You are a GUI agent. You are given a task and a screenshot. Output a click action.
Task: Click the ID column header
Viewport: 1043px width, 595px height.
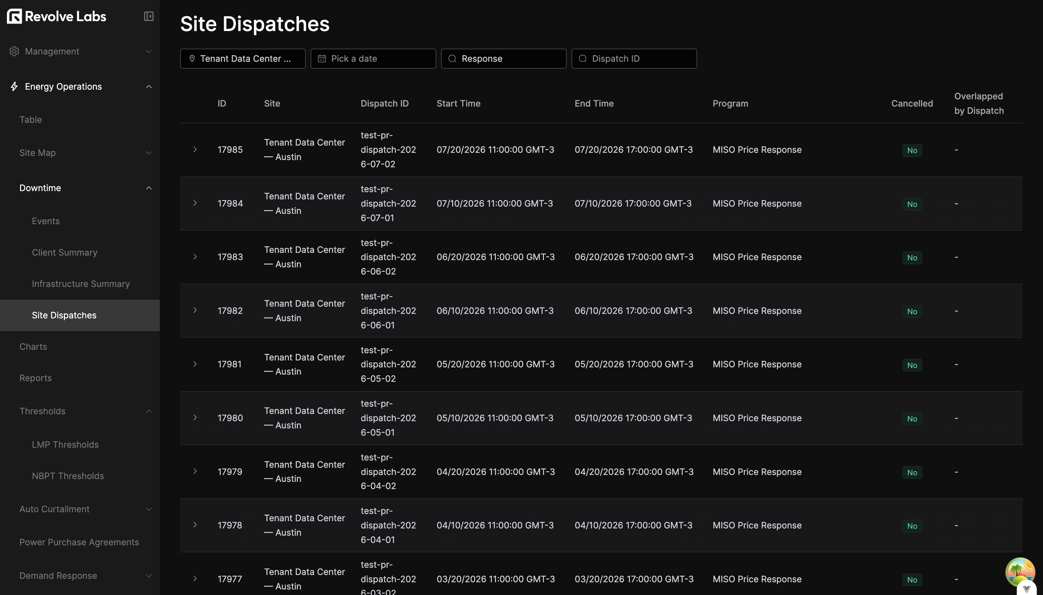coord(222,103)
